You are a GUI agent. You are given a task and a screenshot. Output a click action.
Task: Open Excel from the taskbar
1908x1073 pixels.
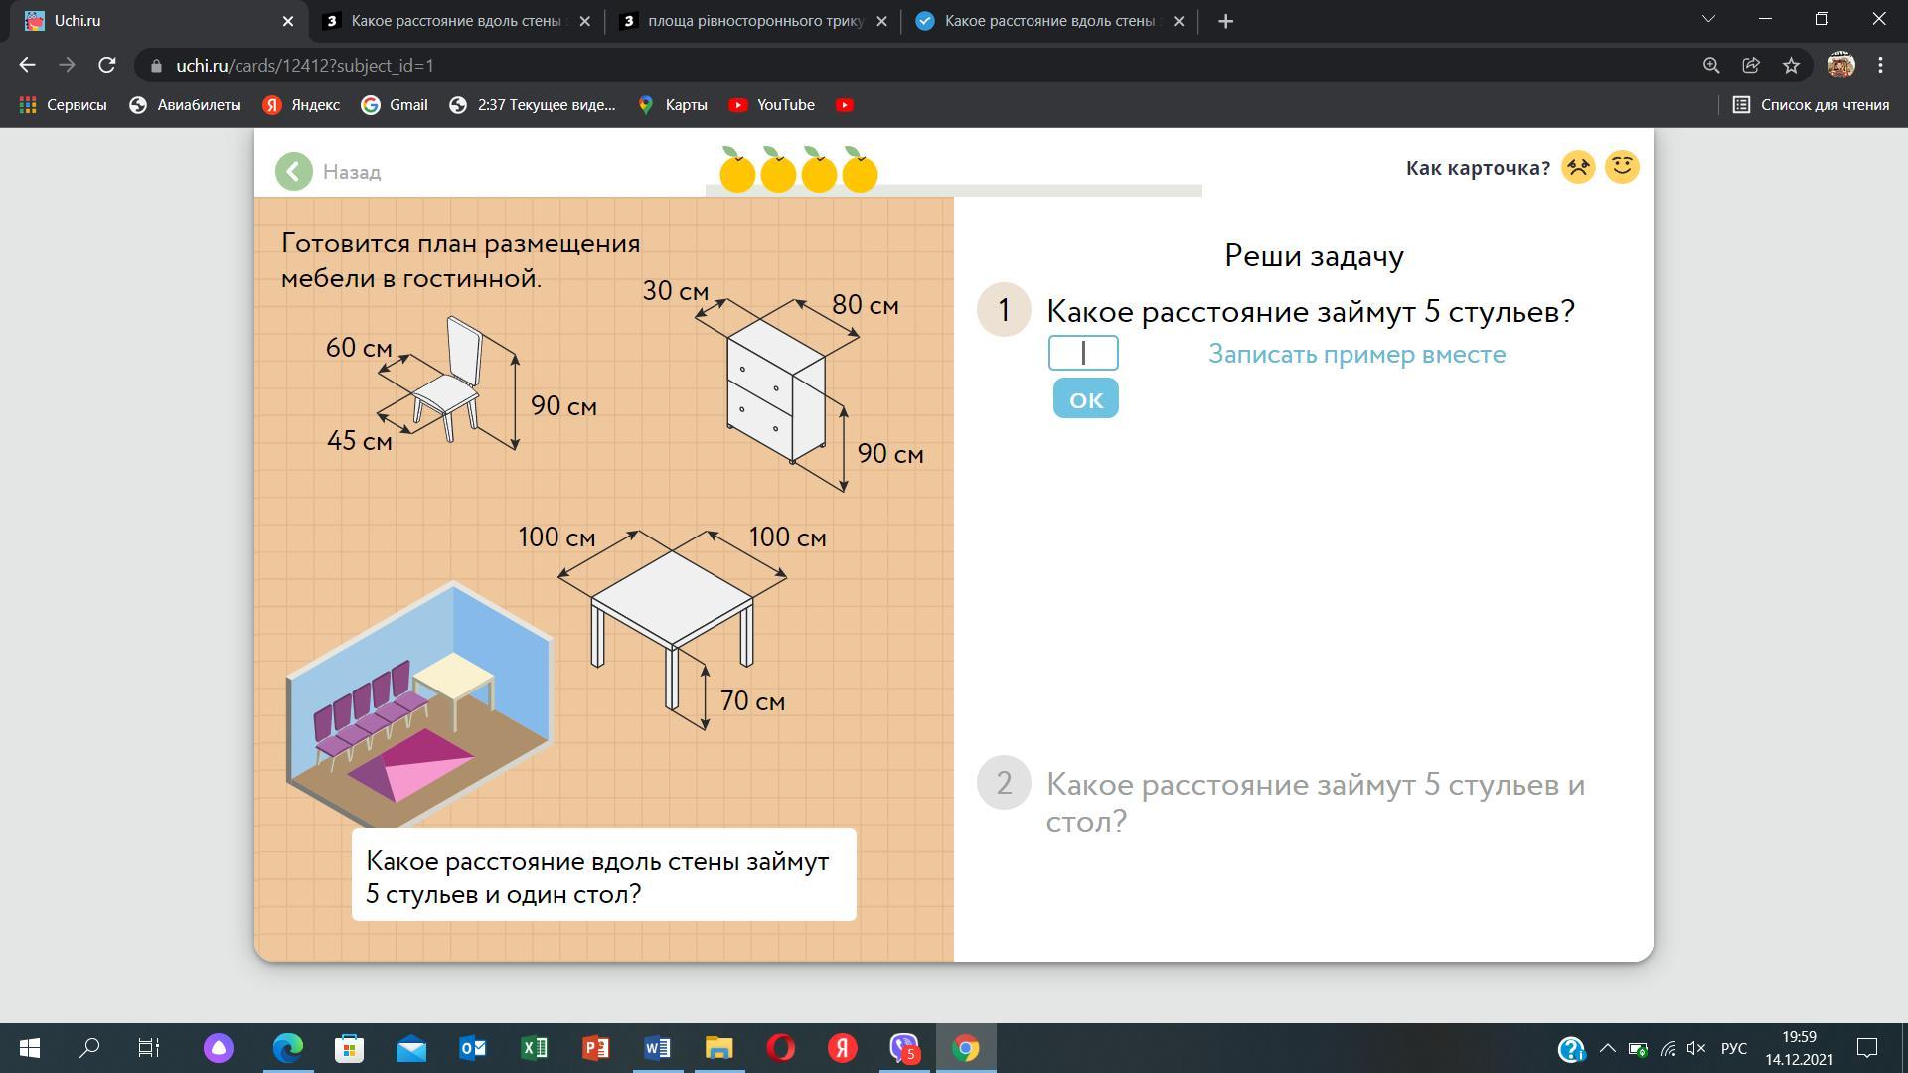(x=535, y=1048)
